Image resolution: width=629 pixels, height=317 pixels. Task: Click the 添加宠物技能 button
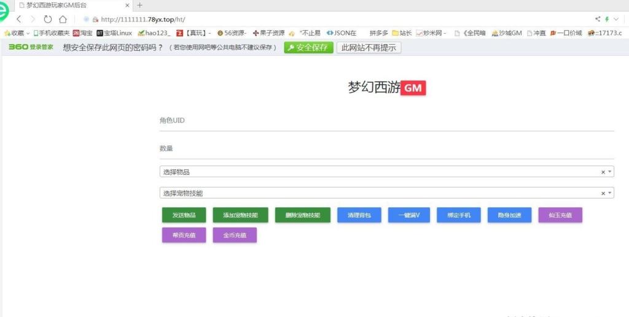pyautogui.click(x=240, y=215)
